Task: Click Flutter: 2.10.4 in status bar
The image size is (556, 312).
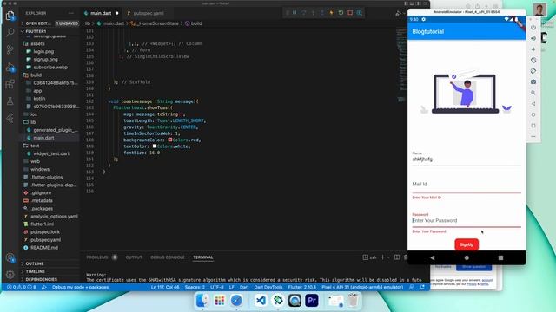Action: (x=301, y=287)
